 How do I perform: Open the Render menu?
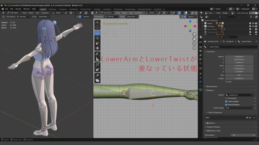pos(18,9)
